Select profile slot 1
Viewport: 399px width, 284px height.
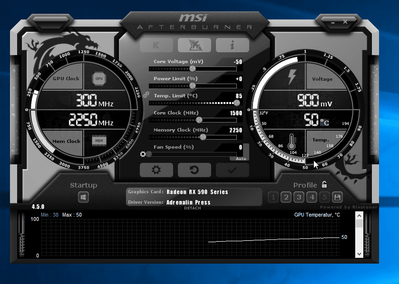click(x=273, y=198)
